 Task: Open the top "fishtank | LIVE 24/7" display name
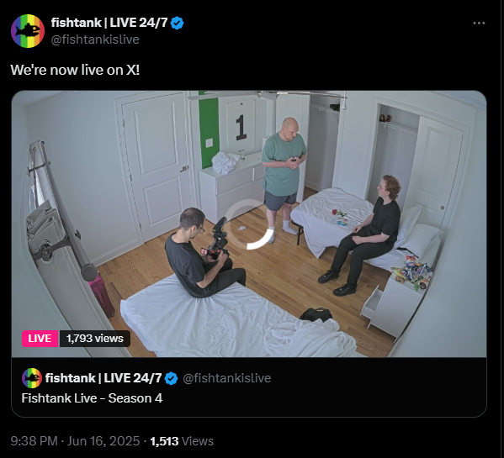pos(109,23)
